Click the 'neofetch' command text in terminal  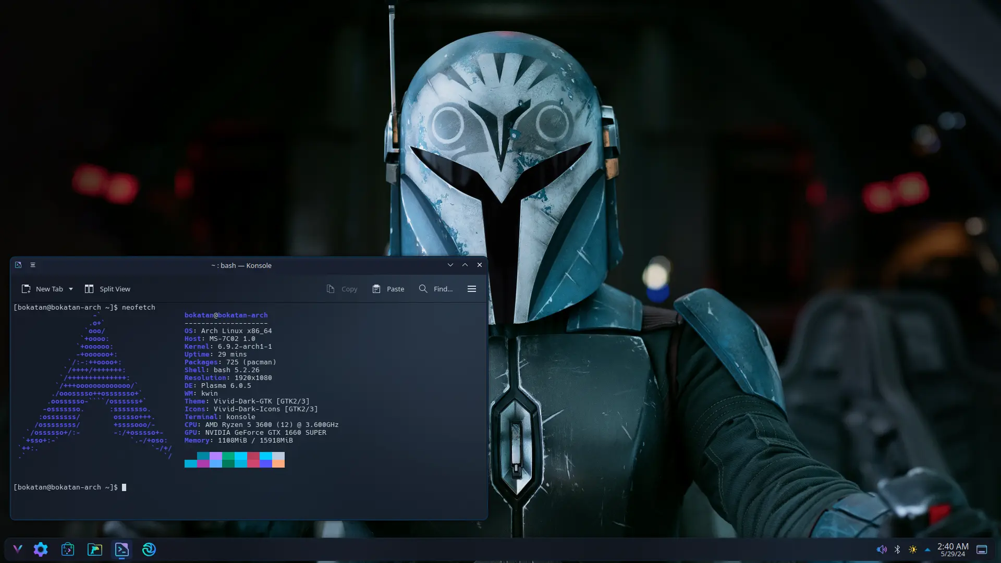tap(139, 308)
